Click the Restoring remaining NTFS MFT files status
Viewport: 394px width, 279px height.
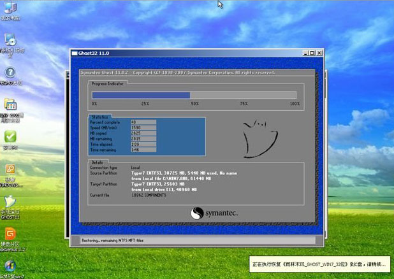(x=113, y=241)
